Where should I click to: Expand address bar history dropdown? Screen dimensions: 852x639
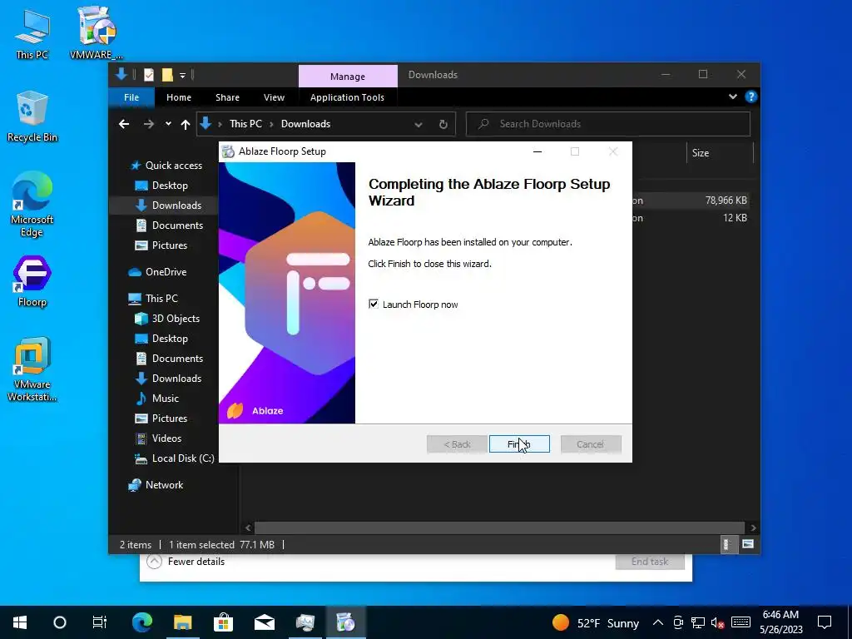point(419,125)
